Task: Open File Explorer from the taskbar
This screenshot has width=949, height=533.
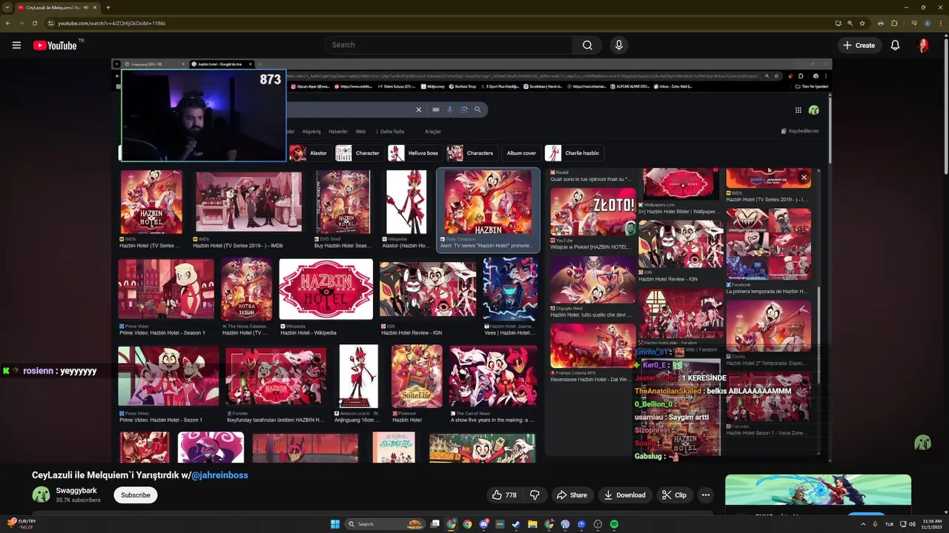Action: (x=532, y=524)
